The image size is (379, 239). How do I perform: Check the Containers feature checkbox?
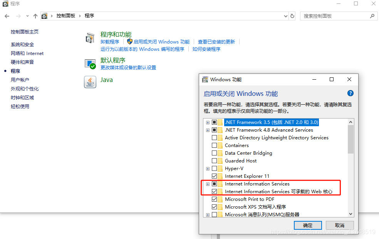pyautogui.click(x=214, y=145)
